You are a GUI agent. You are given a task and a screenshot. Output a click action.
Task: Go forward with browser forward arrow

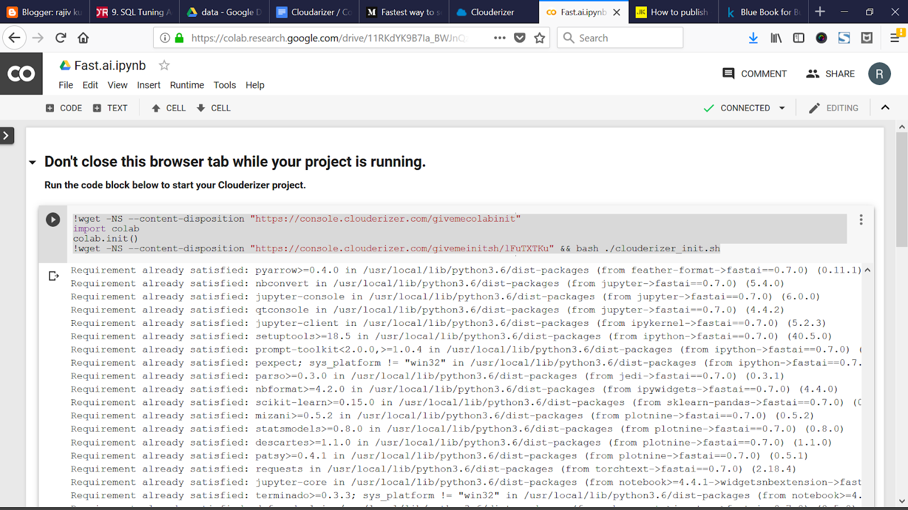coord(38,38)
